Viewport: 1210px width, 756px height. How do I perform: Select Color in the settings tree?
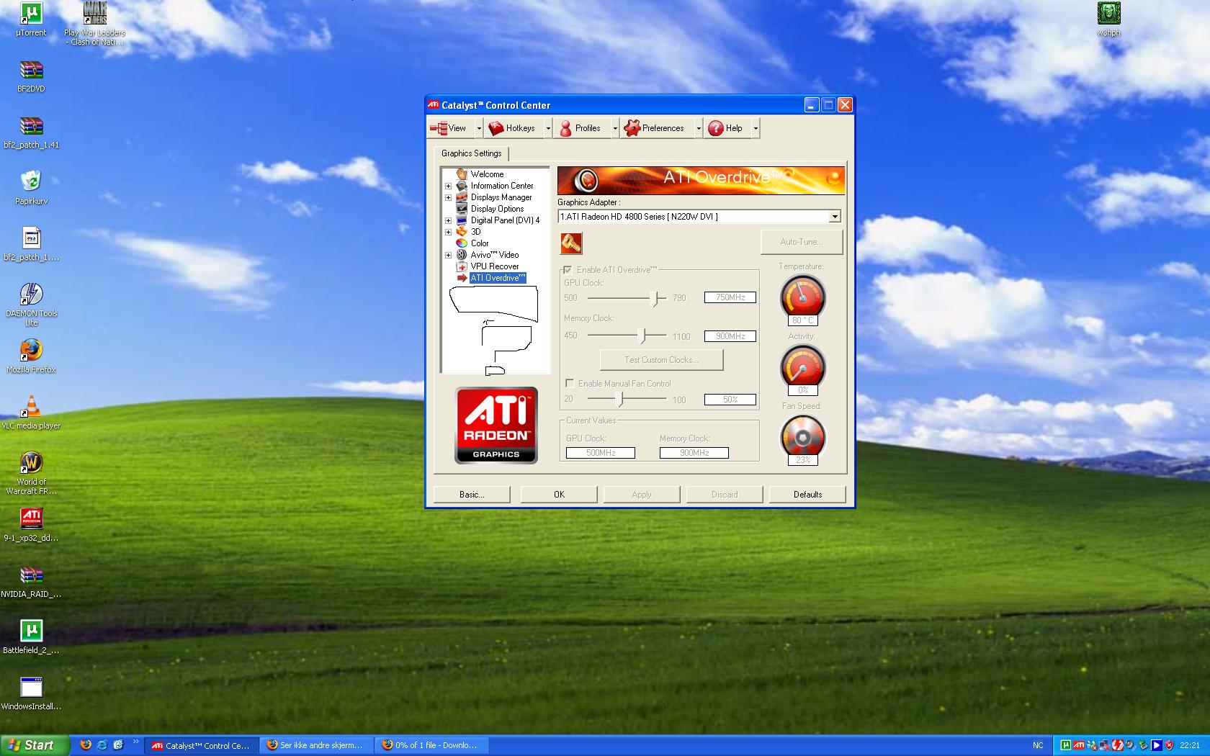(x=480, y=243)
